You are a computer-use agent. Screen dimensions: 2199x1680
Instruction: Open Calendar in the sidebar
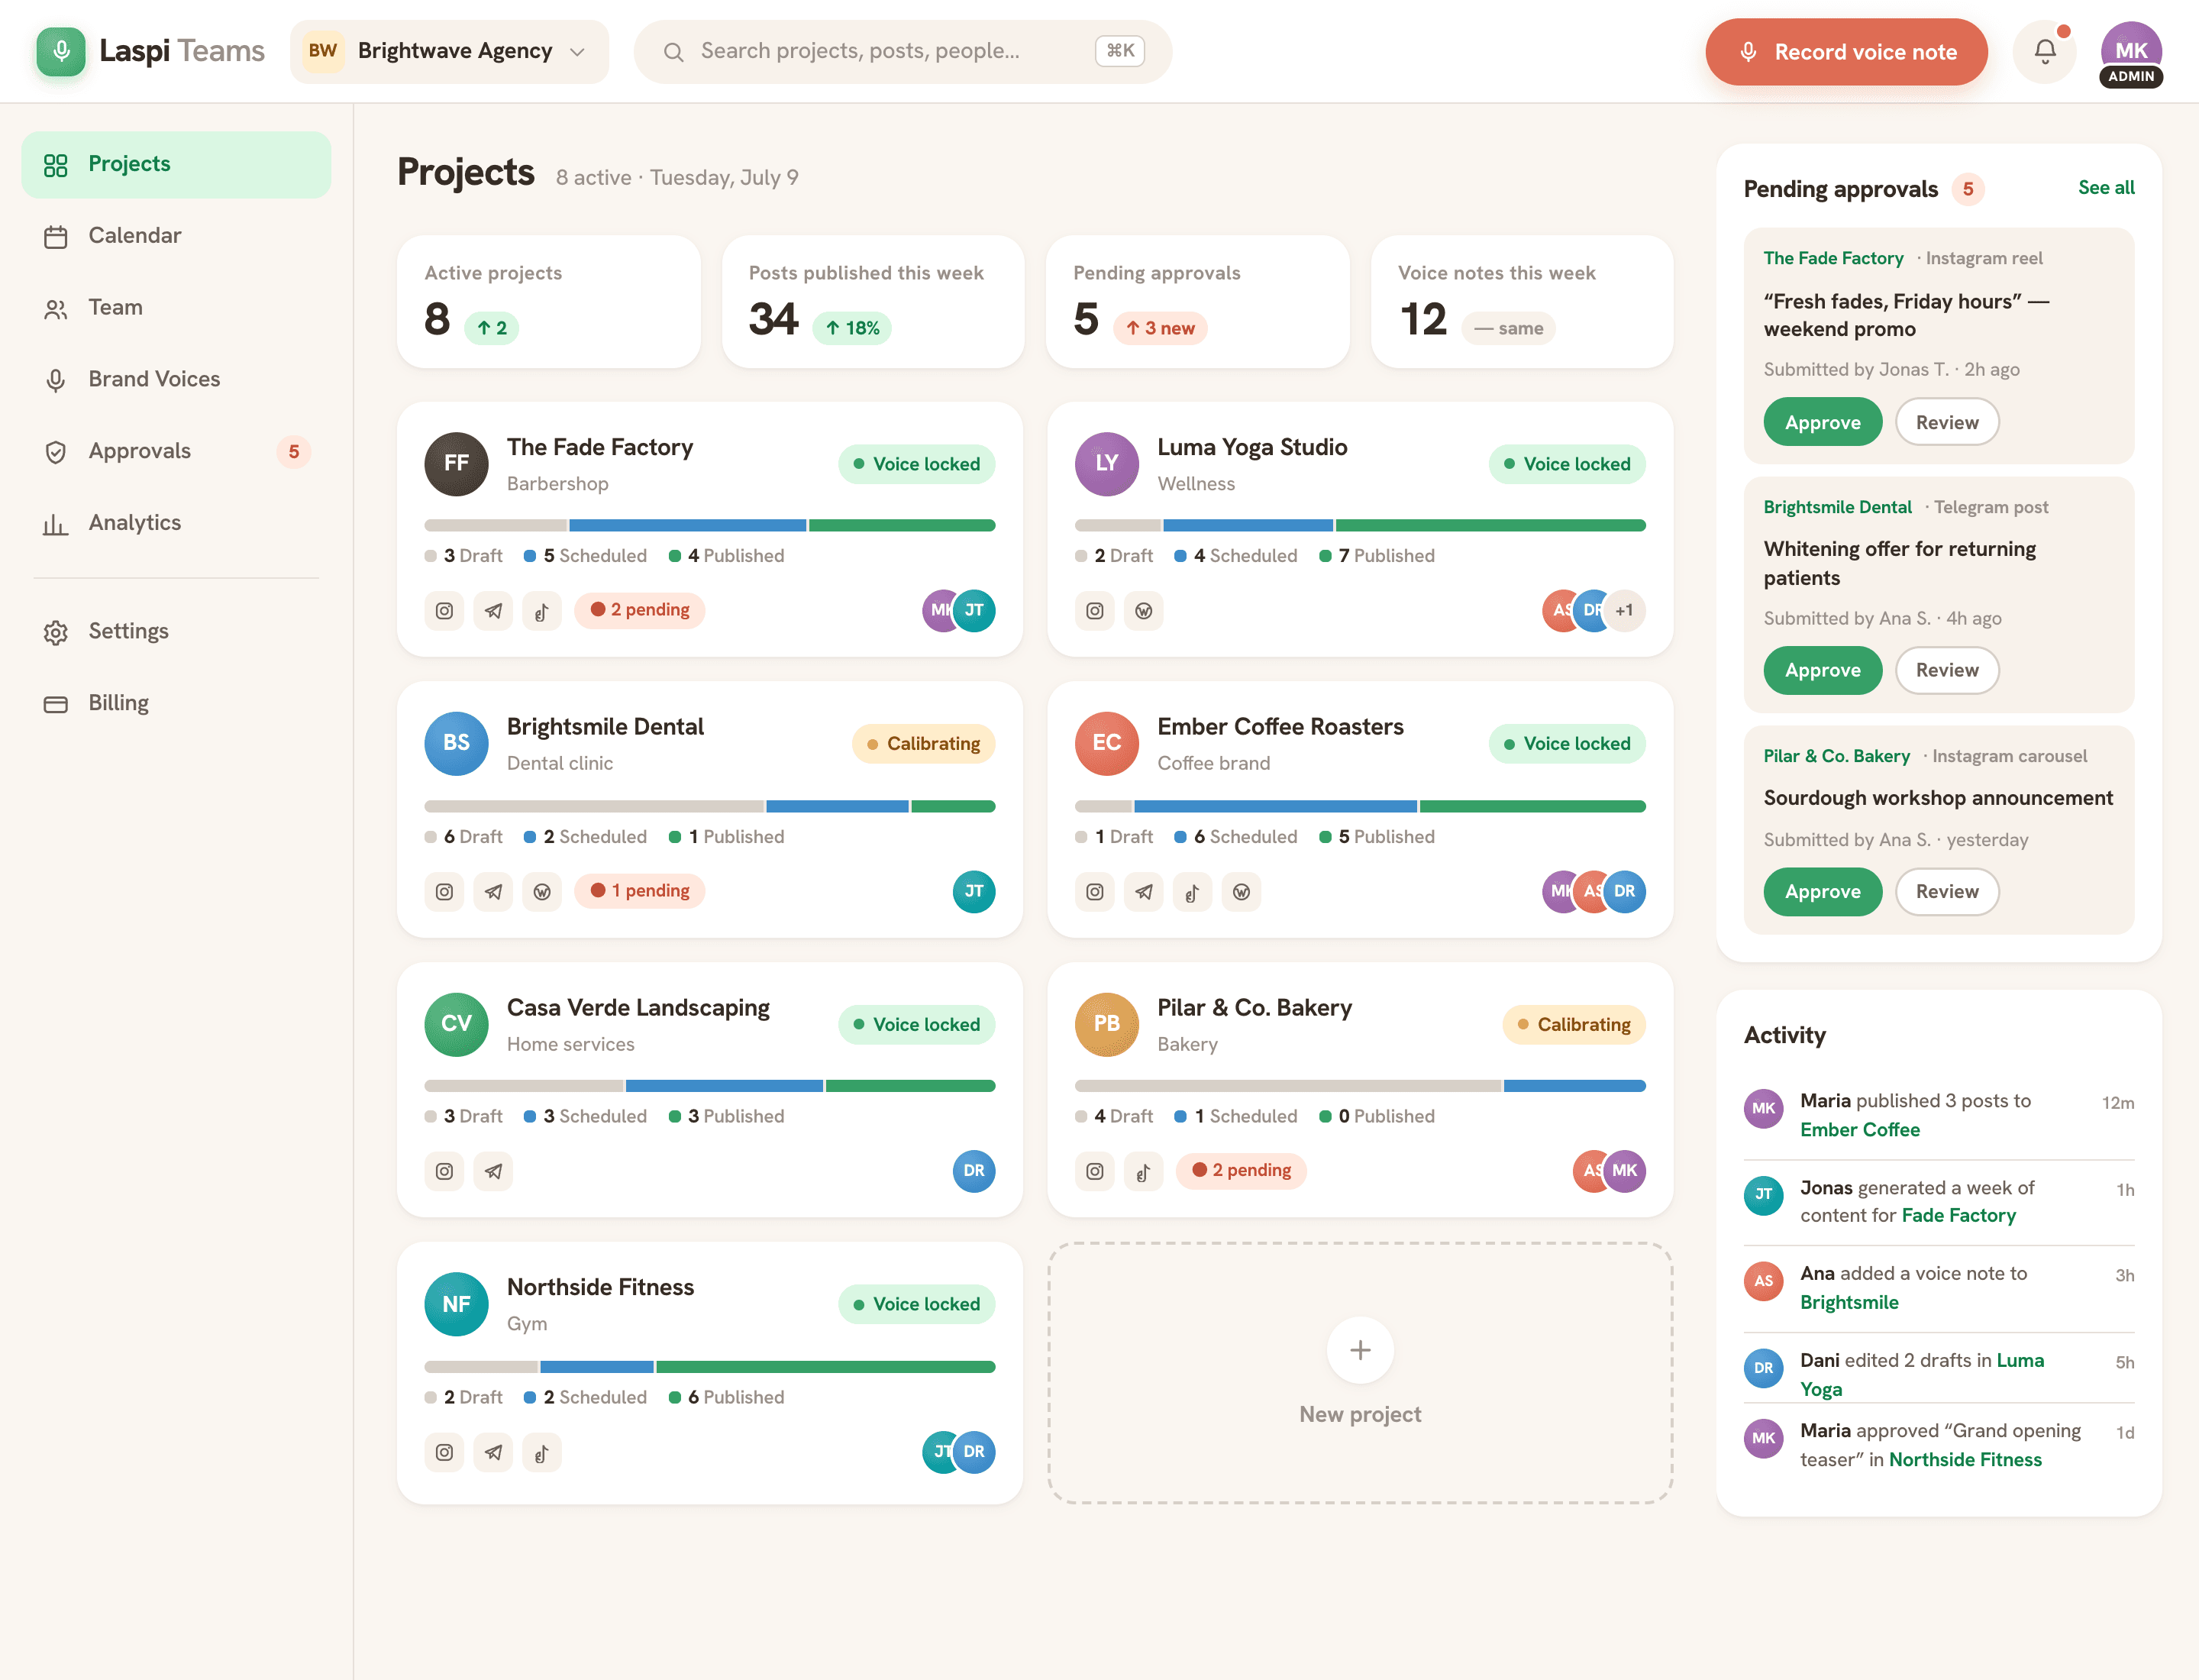point(176,236)
